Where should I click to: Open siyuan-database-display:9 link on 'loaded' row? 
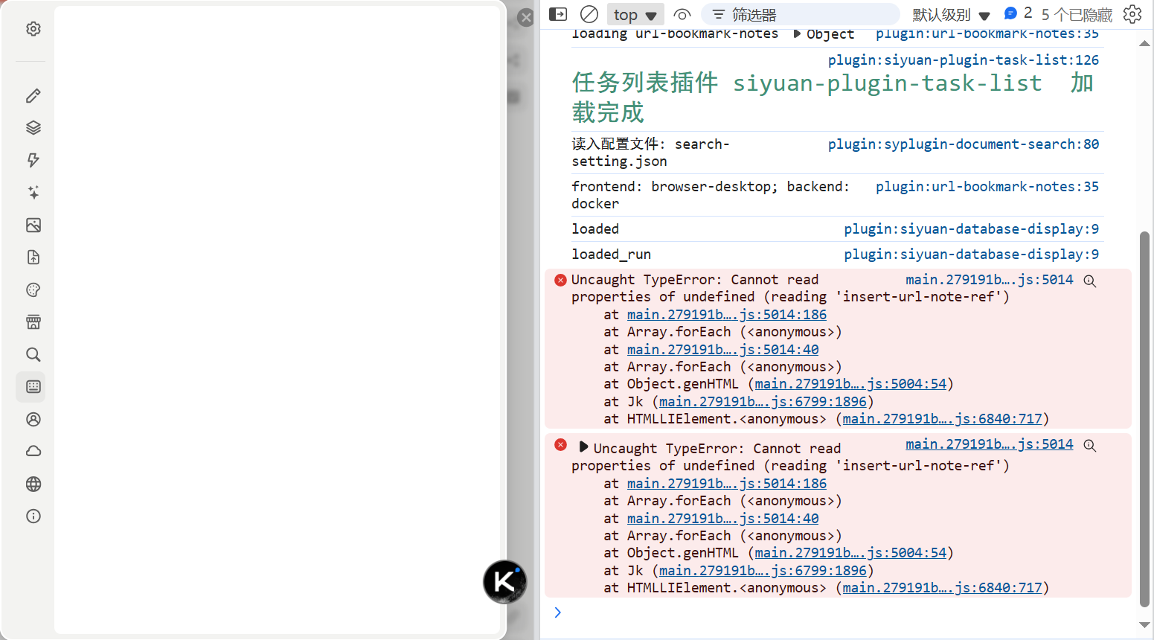point(972,229)
